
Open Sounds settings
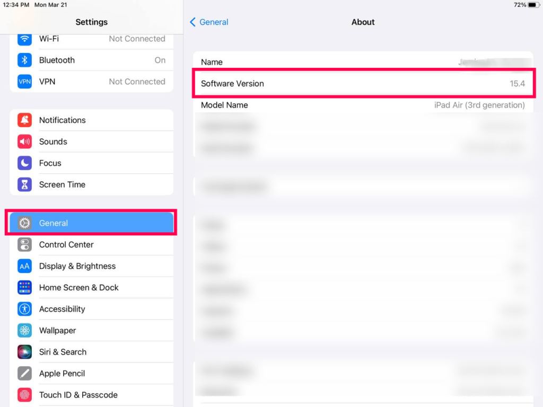pyautogui.click(x=91, y=141)
